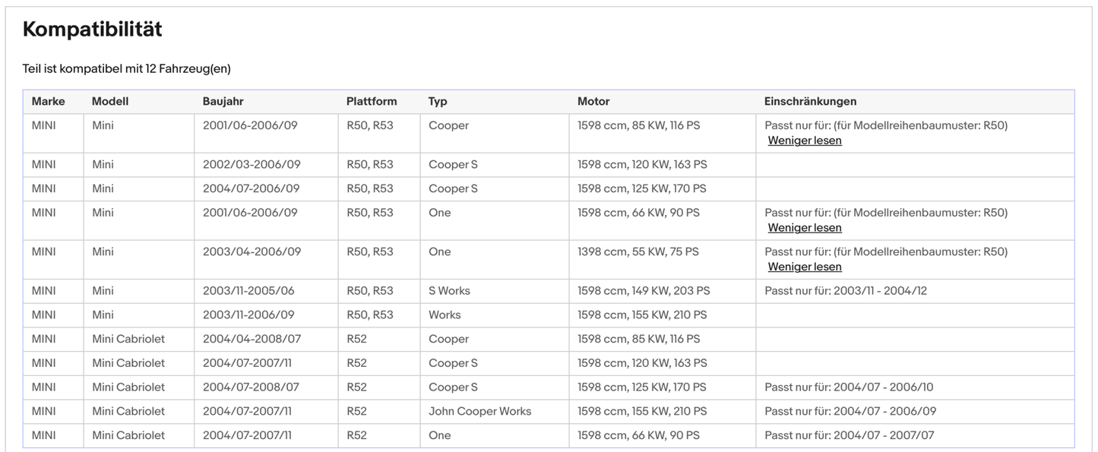This screenshot has width=1098, height=452.
Task: Click 'Weniger lesen' in the One 75 PS row
Action: click(804, 267)
